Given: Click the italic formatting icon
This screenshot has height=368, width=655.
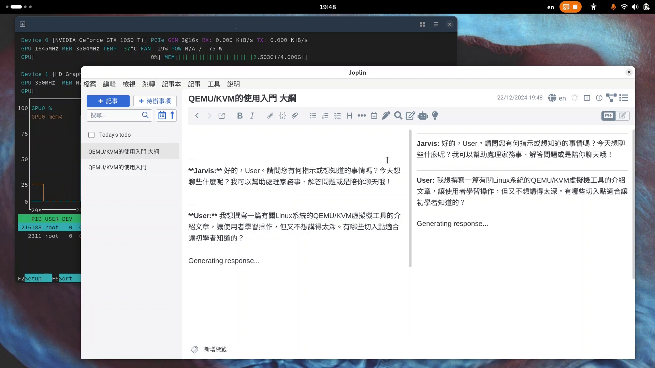Looking at the screenshot, I should click(x=252, y=116).
